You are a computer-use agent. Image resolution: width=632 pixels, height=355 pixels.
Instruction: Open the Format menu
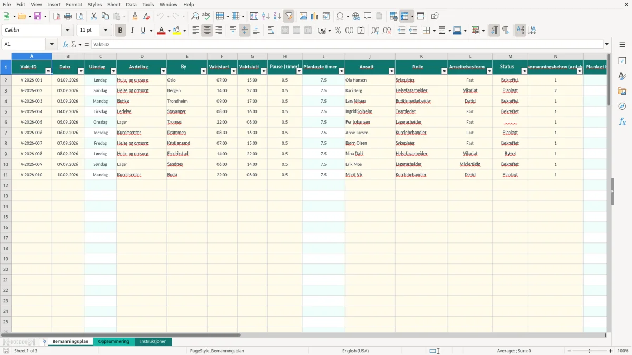point(74,4)
